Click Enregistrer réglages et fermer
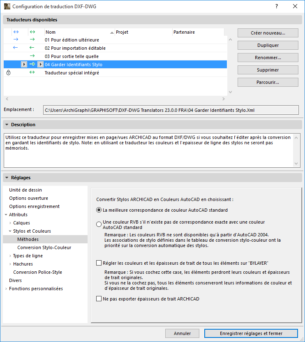305x342 pixels. point(251,333)
